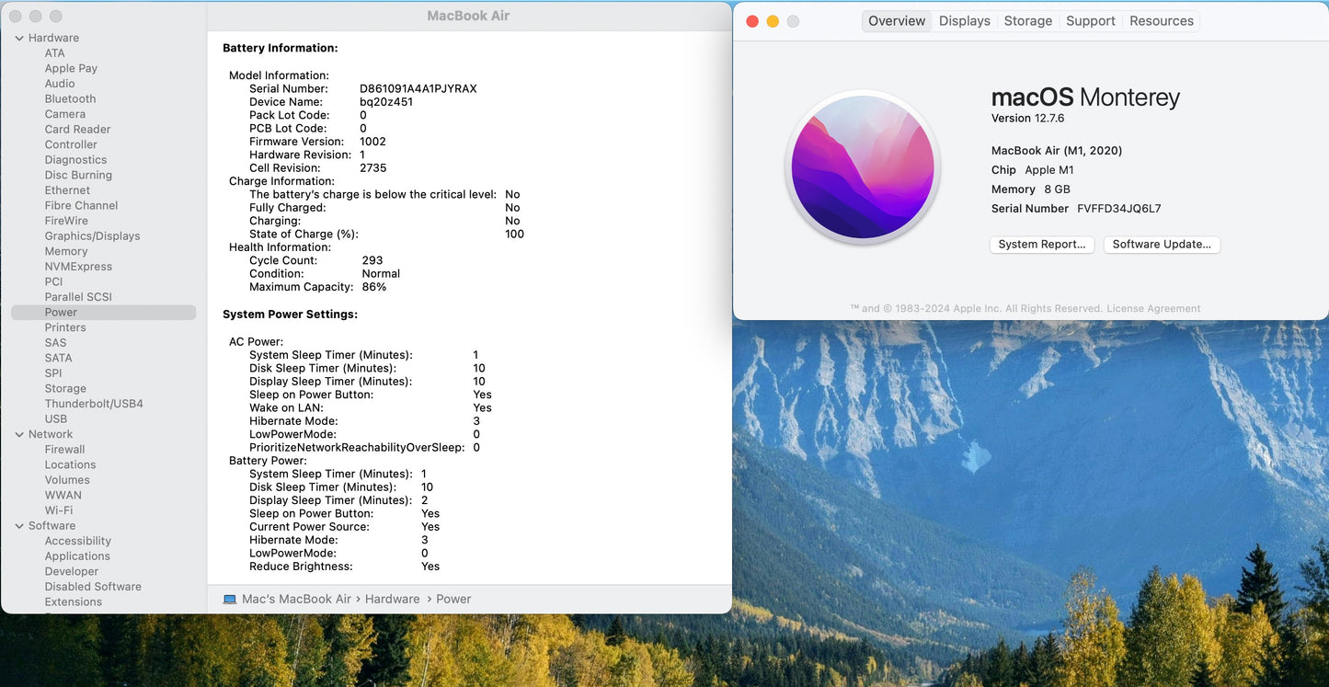Minimize the About This Mac window
1329x687 pixels.
click(773, 21)
